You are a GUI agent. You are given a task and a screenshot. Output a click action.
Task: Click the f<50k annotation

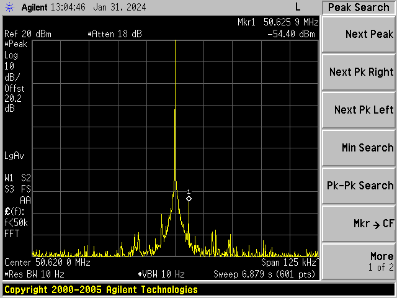[16, 223]
